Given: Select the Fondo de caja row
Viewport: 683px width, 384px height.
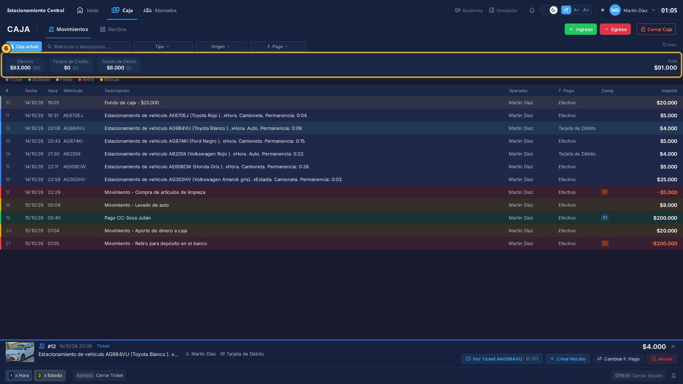Looking at the screenshot, I should pos(341,103).
